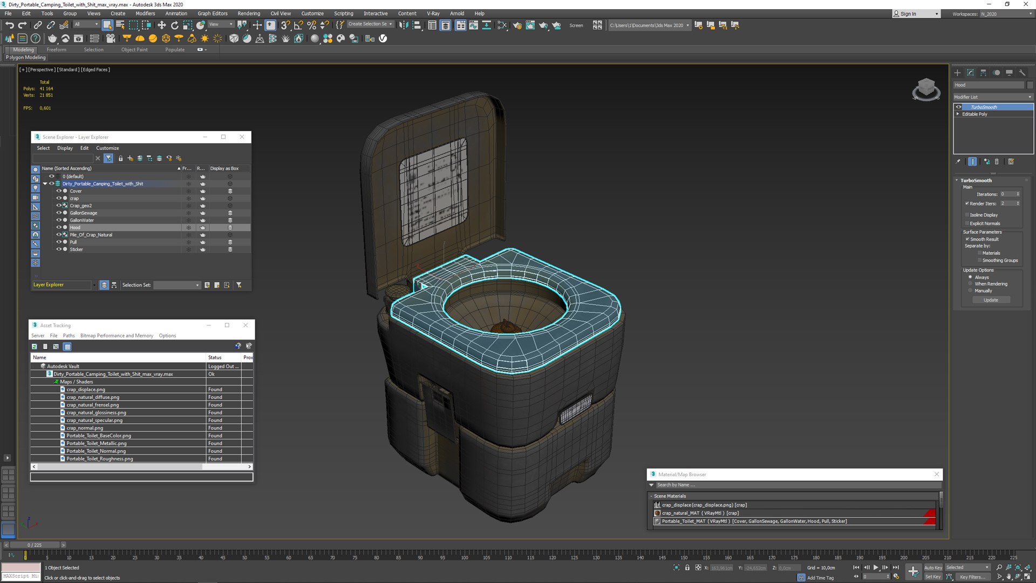The height and width of the screenshot is (583, 1036).
Task: Play the animation
Action: [x=876, y=567]
